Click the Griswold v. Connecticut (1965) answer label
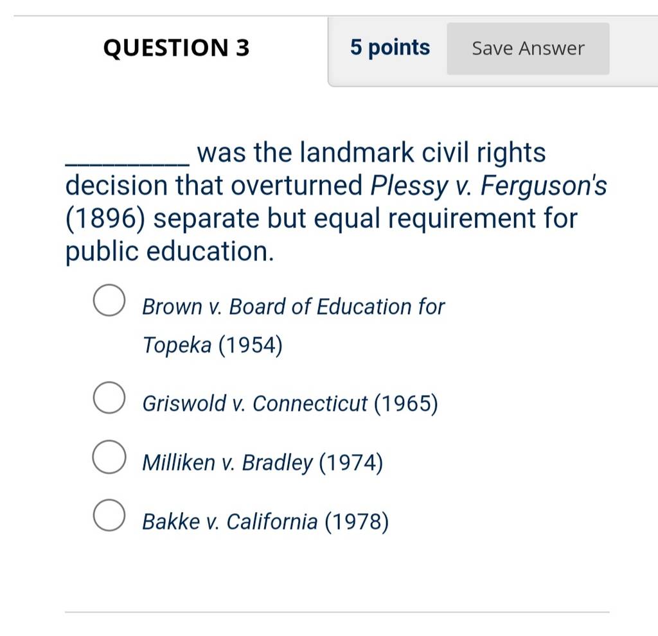 (x=290, y=403)
